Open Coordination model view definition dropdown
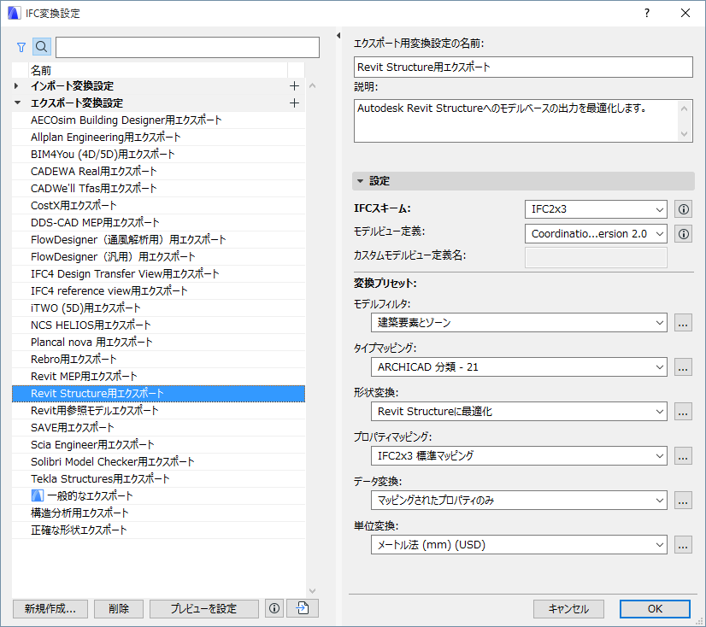This screenshot has height=627, width=706. [596, 233]
